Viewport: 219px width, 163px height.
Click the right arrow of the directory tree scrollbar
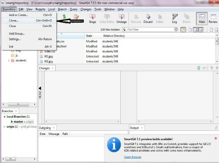[35, 104]
